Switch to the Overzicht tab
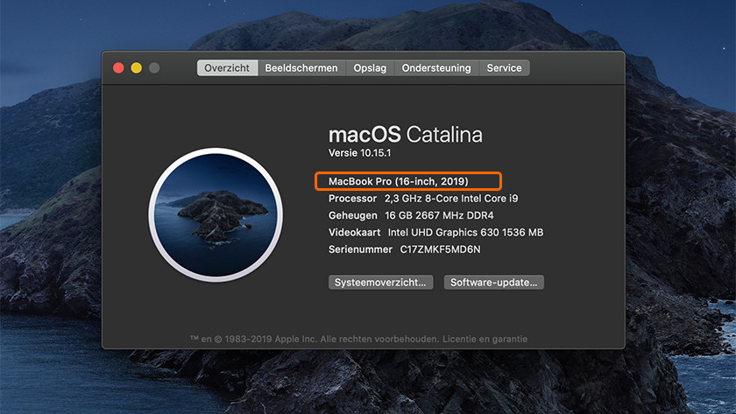Screen dimensions: 736x414 [227, 68]
